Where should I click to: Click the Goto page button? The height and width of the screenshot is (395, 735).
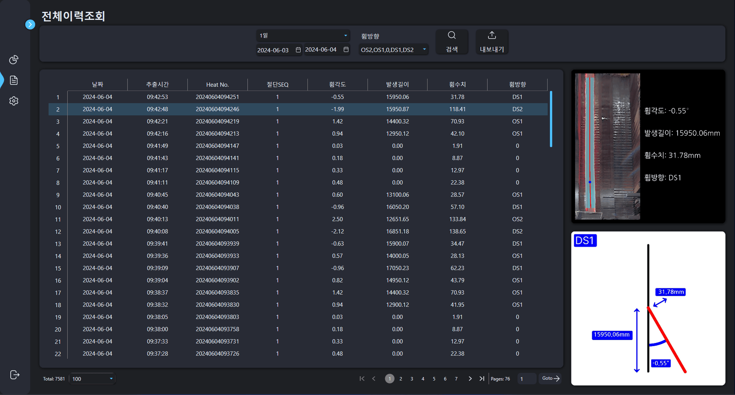pyautogui.click(x=550, y=378)
